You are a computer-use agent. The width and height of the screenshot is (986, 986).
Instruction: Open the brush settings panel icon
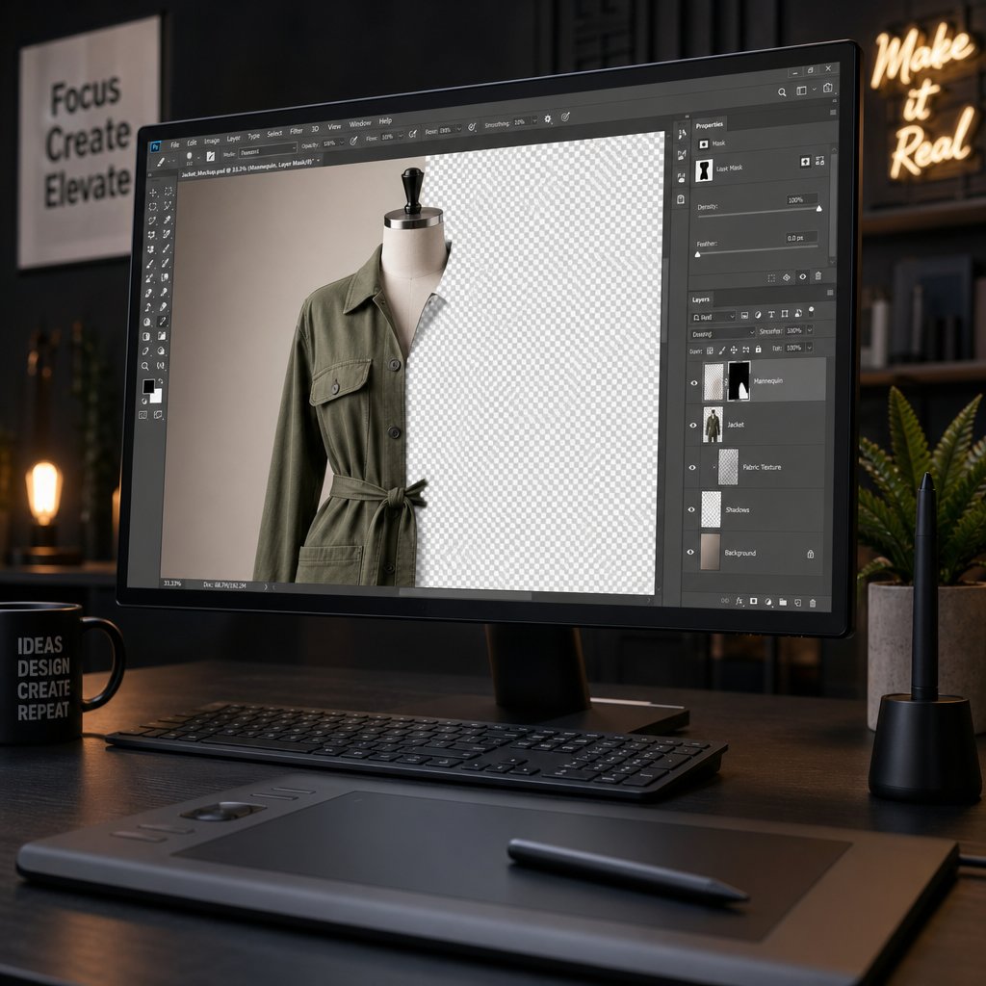pyautogui.click(x=211, y=157)
